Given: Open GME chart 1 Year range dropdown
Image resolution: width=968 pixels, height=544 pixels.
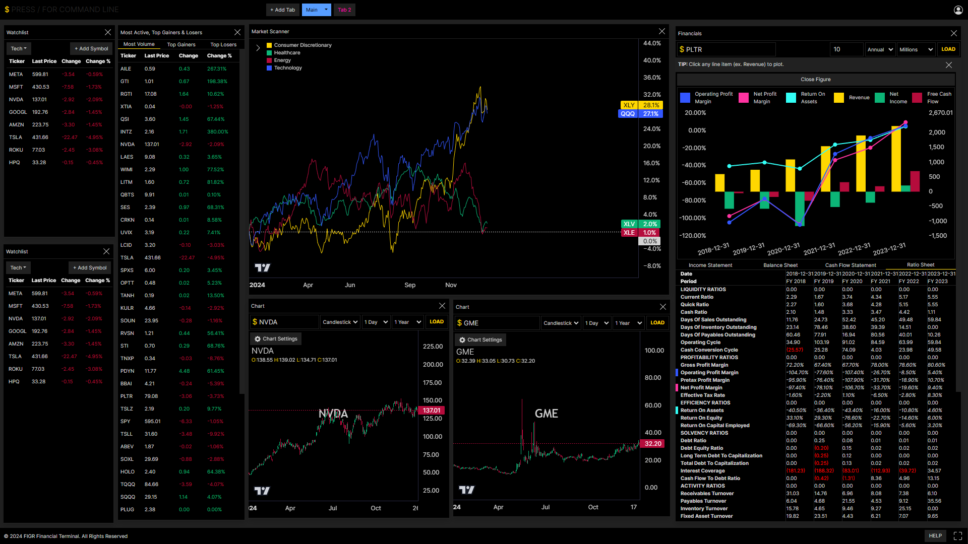Looking at the screenshot, I should [x=629, y=323].
